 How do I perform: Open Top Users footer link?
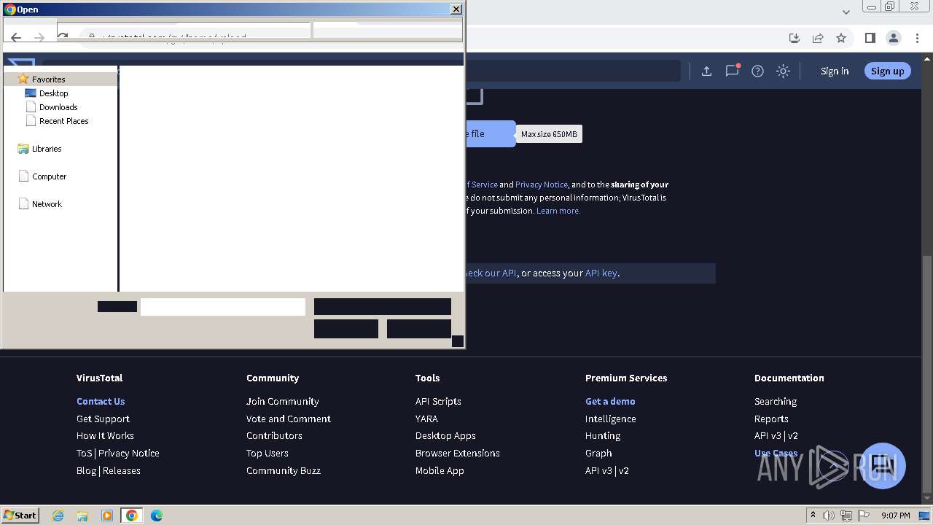coord(268,453)
